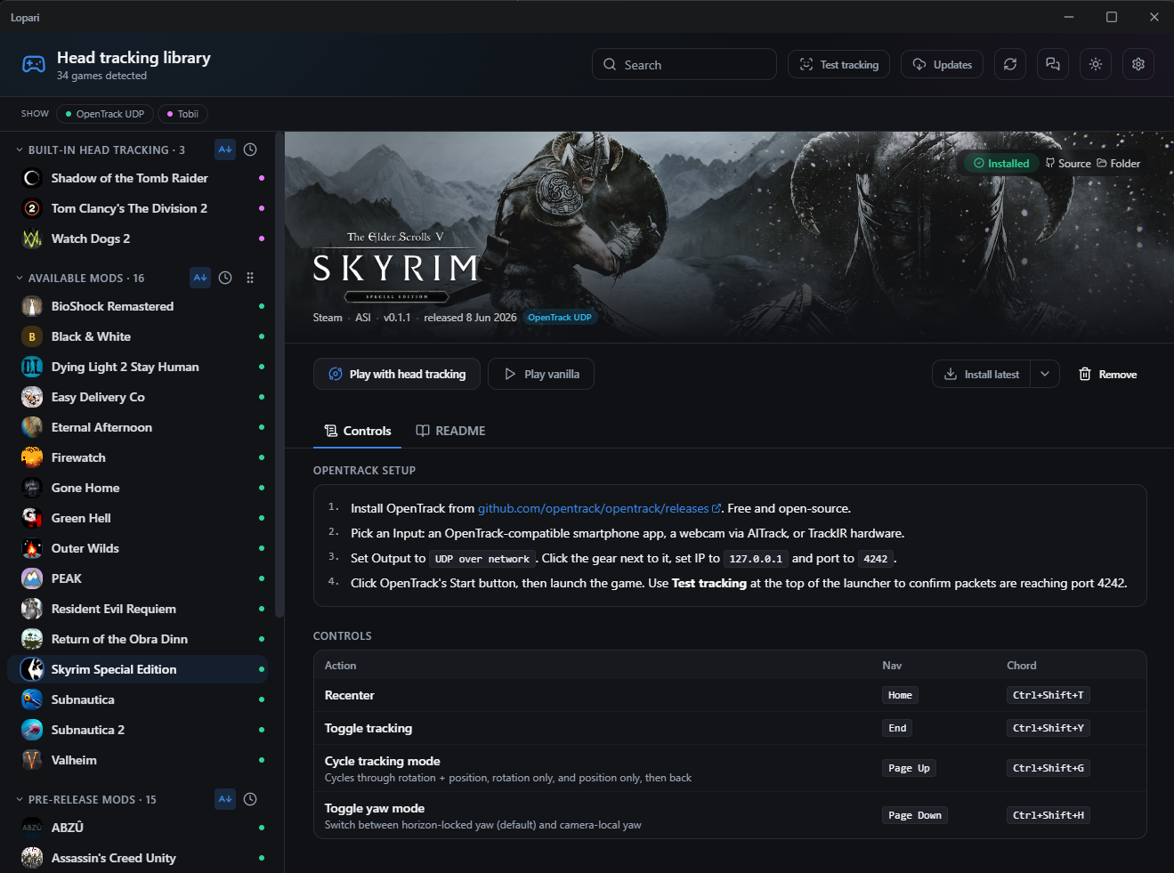
Task: Select Eternal Afternoon in the list
Action: coord(137,427)
